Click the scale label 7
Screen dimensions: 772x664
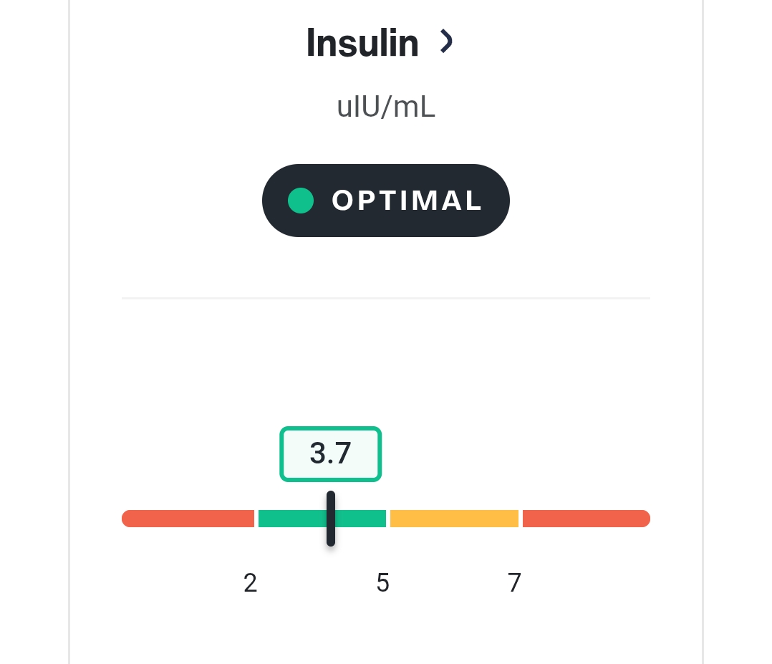point(514,583)
